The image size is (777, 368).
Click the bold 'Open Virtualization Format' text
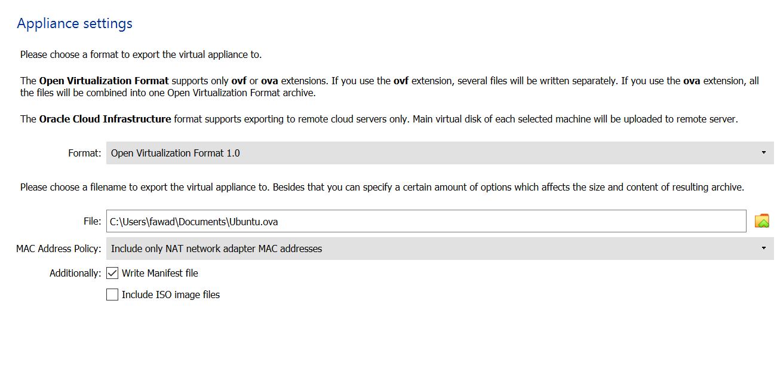point(104,81)
